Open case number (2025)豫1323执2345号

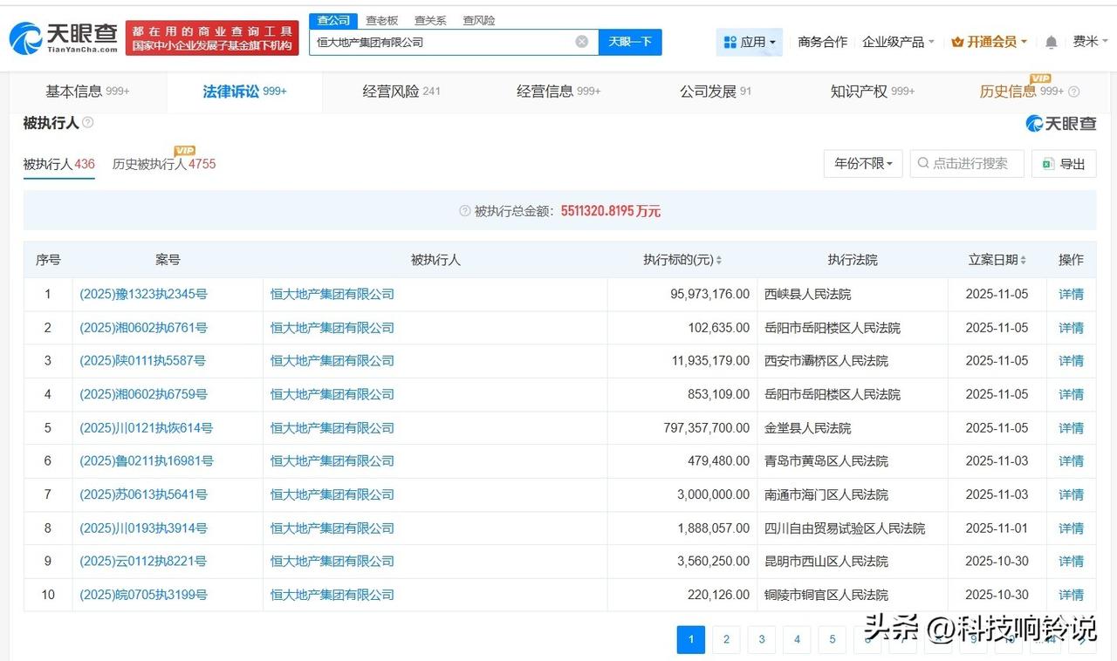coord(142,294)
